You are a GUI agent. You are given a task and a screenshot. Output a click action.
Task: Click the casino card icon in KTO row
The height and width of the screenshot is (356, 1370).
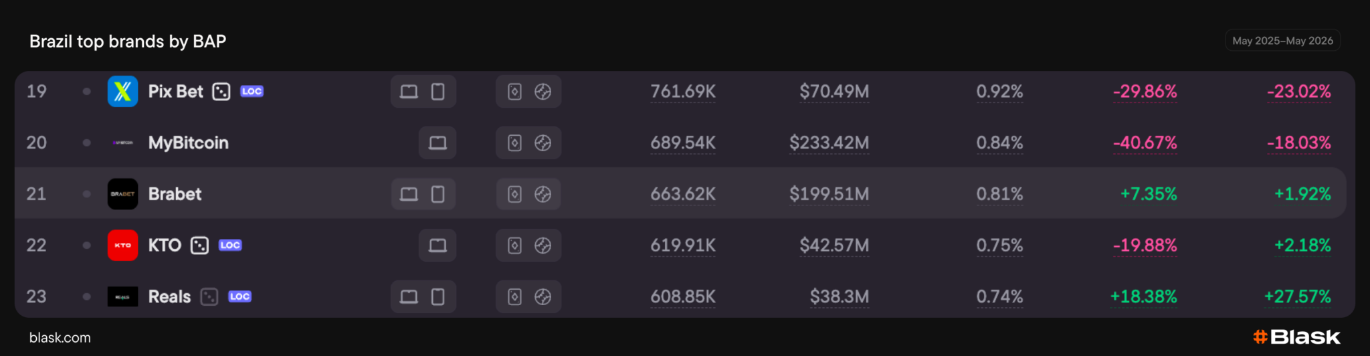coord(514,246)
